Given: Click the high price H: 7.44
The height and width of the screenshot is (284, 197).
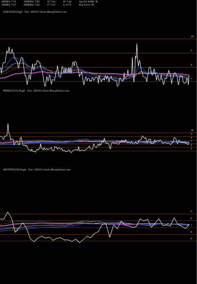Looking at the screenshot, I should coord(67,2).
